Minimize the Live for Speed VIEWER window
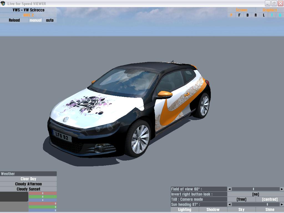The height and width of the screenshot is (213, 284). pyautogui.click(x=268, y=3)
